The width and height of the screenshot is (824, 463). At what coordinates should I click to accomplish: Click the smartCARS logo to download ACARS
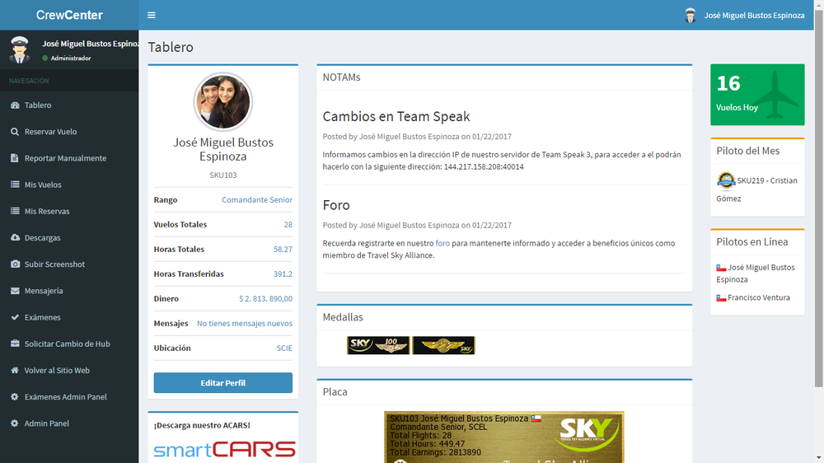point(224,449)
